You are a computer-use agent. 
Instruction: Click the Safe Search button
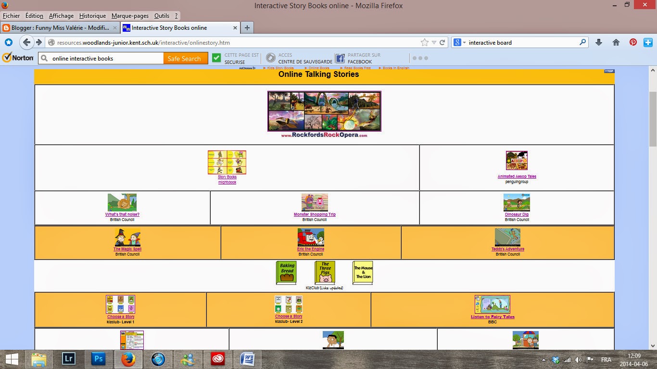pos(186,58)
